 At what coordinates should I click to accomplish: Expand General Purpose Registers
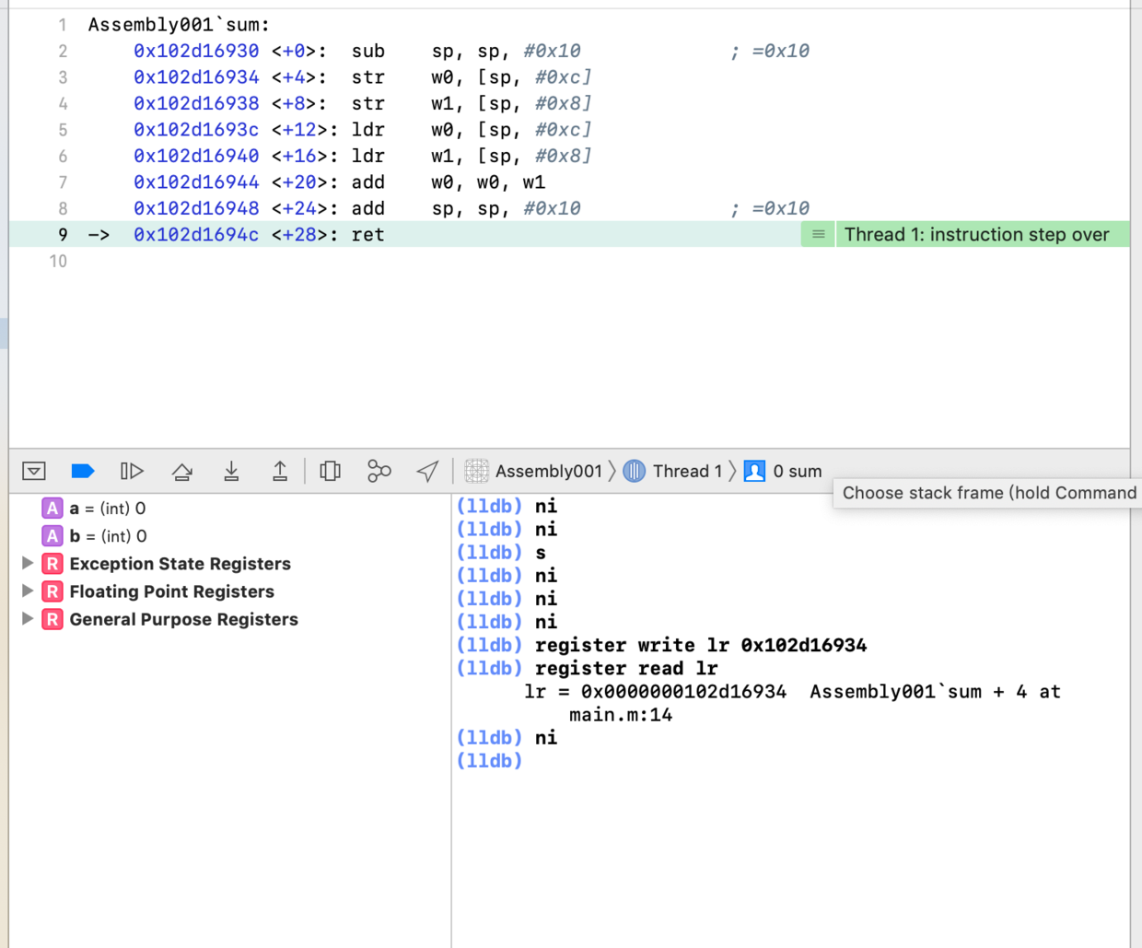click(x=28, y=618)
